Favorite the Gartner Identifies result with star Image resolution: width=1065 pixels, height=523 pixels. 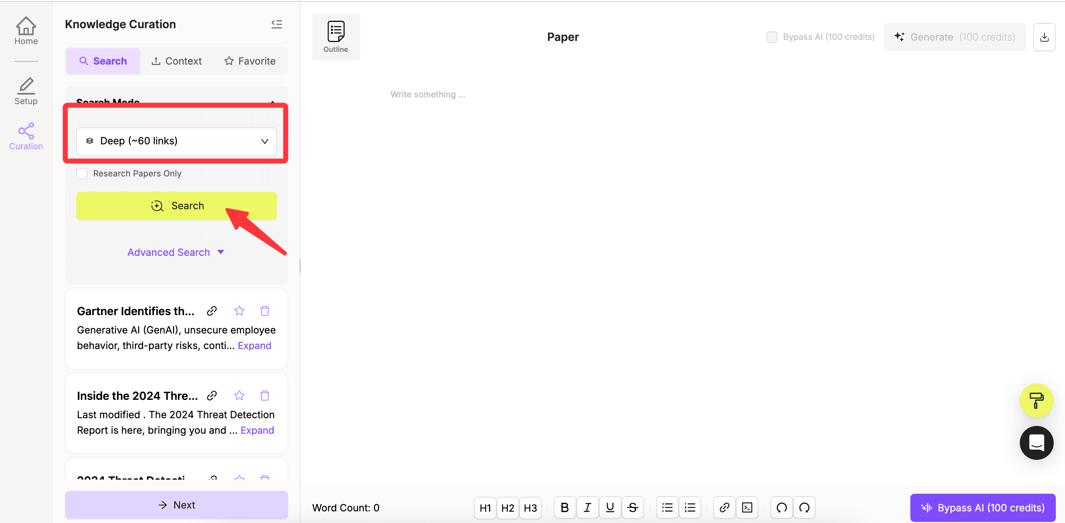point(239,311)
